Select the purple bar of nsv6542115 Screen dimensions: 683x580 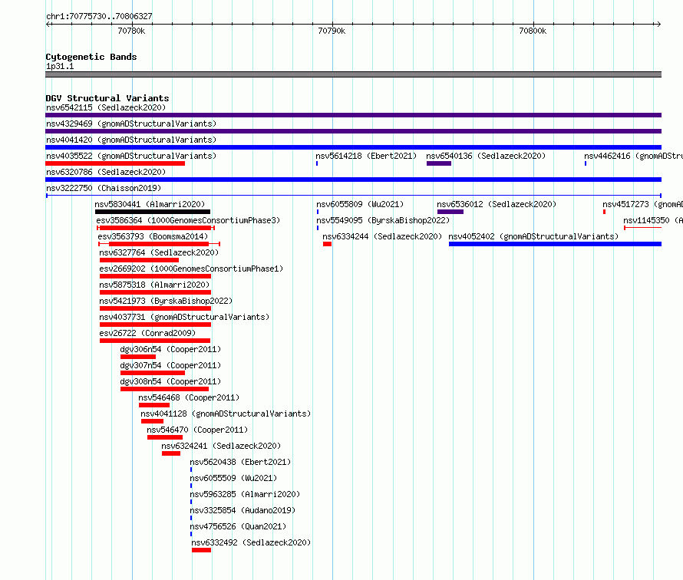point(353,115)
